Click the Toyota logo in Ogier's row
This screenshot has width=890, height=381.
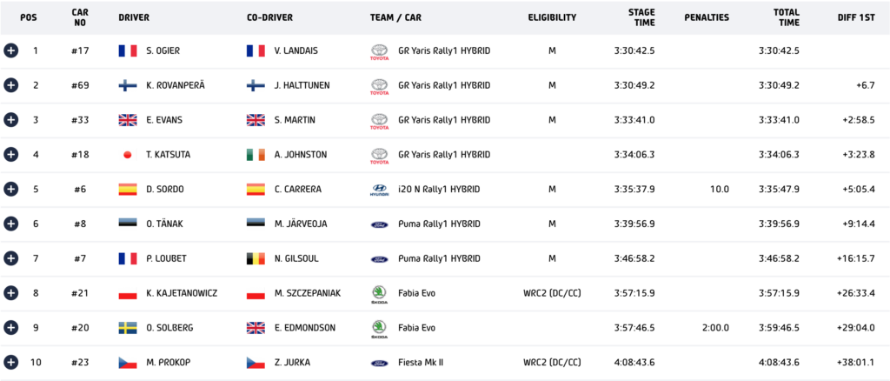click(379, 52)
